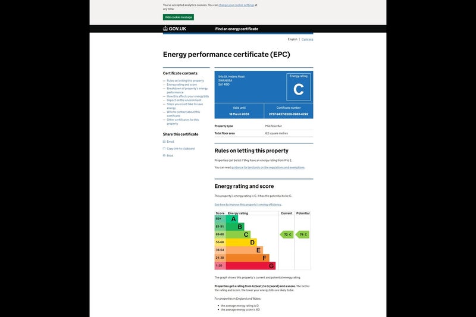Go to Energy rating and score section
Image resolution: width=476 pixels, height=317 pixels.
click(181, 84)
